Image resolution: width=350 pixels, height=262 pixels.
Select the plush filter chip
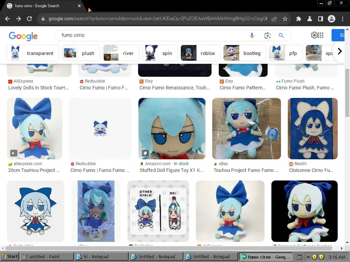tap(81, 53)
